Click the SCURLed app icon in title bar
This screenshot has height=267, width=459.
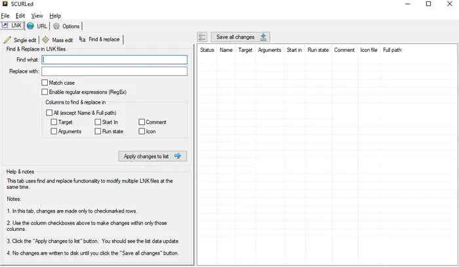(5, 4)
